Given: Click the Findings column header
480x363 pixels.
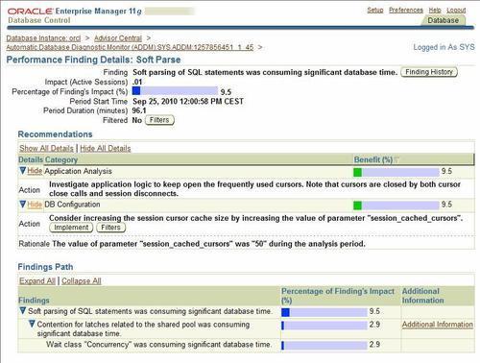Looking at the screenshot, I should [x=34, y=301].
